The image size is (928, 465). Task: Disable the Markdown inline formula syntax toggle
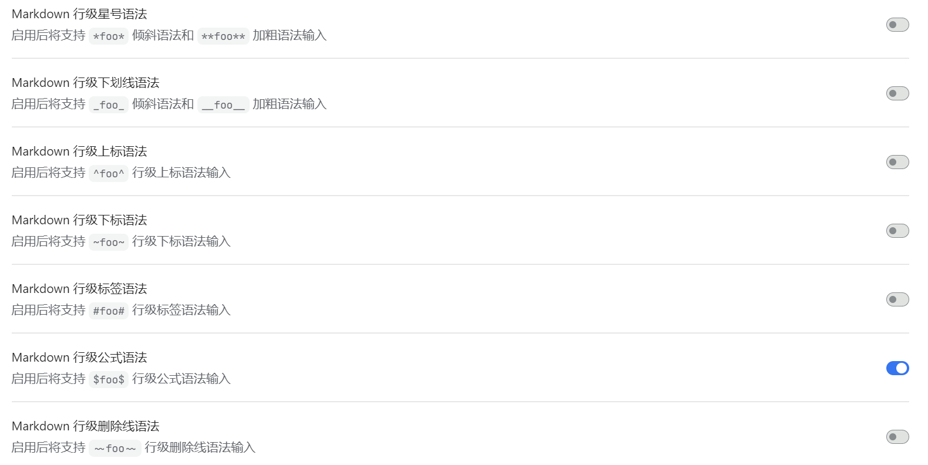897,368
